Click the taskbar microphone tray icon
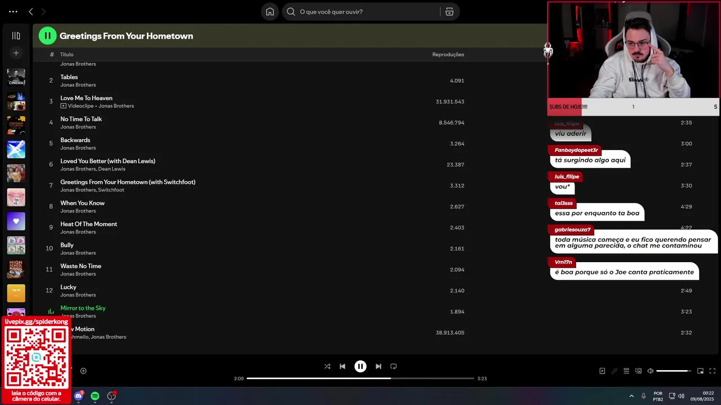 643,396
